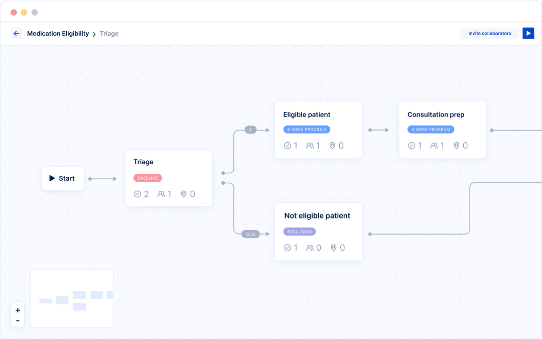Click Invite collaborators button

(x=489, y=33)
